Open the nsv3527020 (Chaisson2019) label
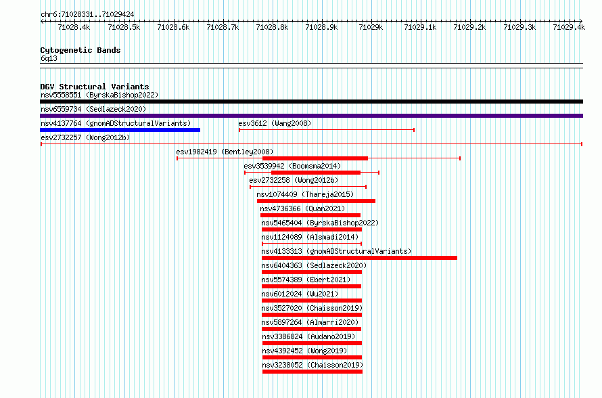602x398 pixels. pos(312,308)
